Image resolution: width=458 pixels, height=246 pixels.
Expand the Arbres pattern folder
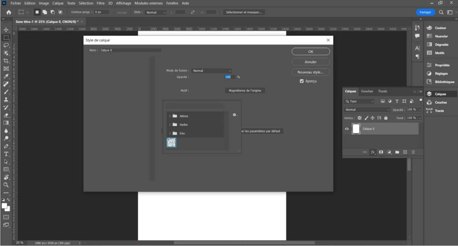coord(170,116)
